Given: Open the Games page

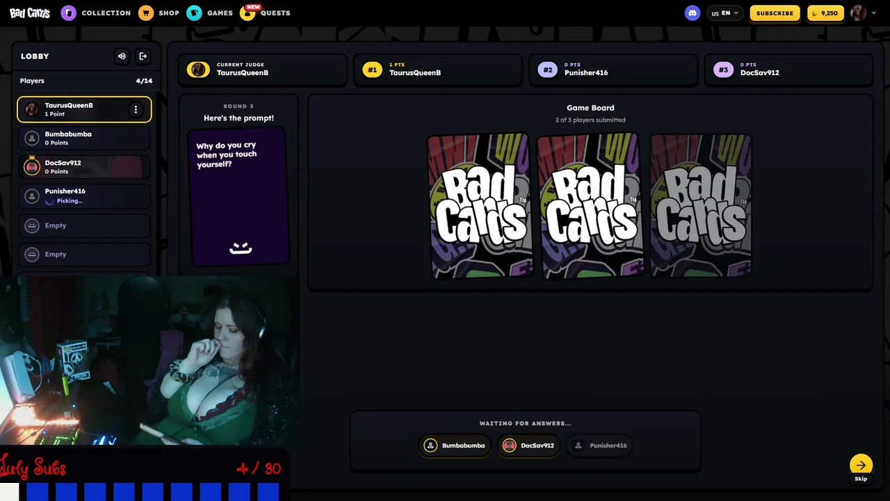Looking at the screenshot, I should click(210, 13).
